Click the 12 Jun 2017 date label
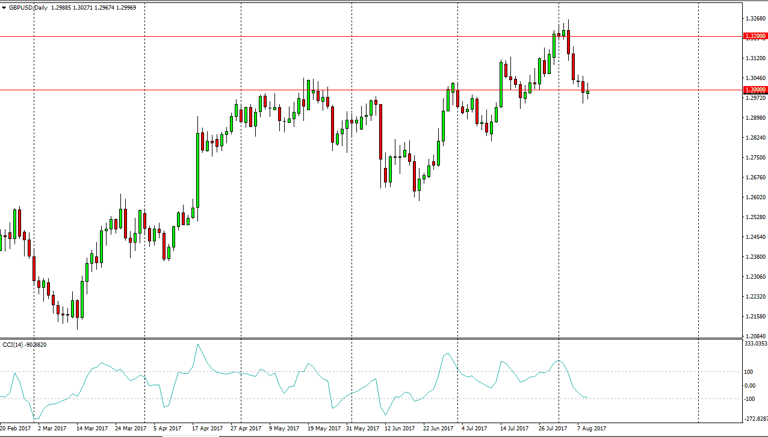768x437 pixels. point(400,429)
